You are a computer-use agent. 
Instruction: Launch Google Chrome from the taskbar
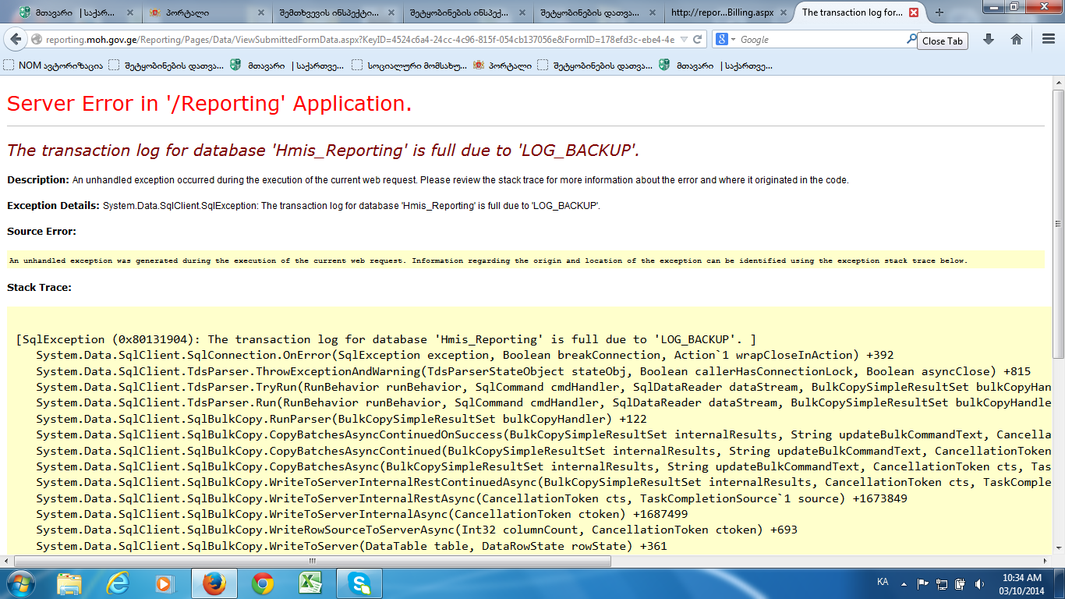tap(263, 583)
